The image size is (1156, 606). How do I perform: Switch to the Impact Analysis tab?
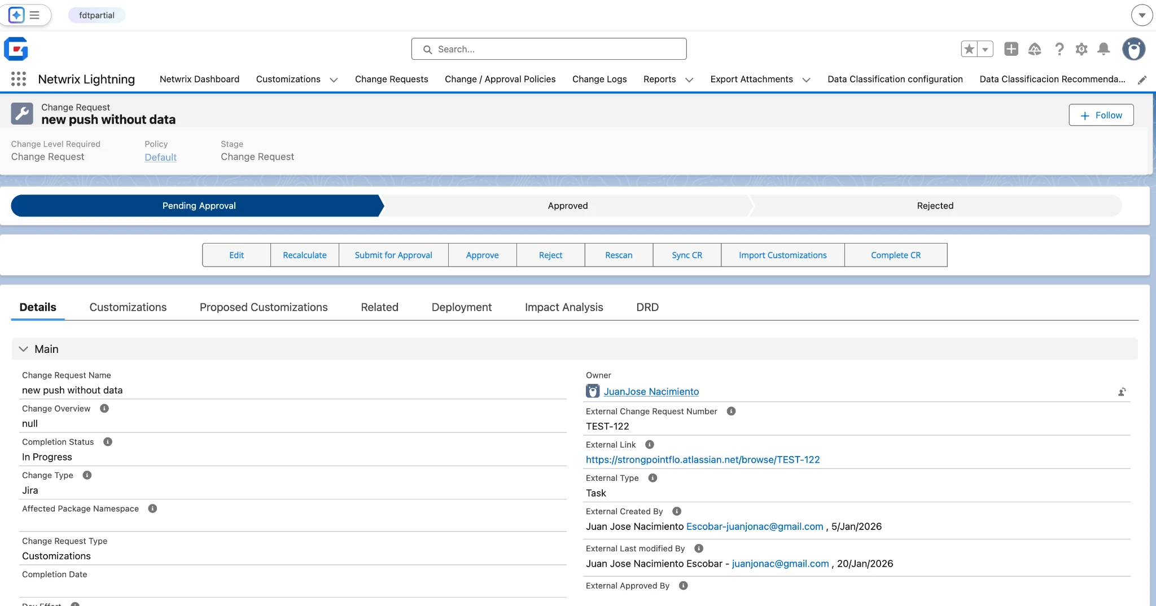click(x=564, y=307)
